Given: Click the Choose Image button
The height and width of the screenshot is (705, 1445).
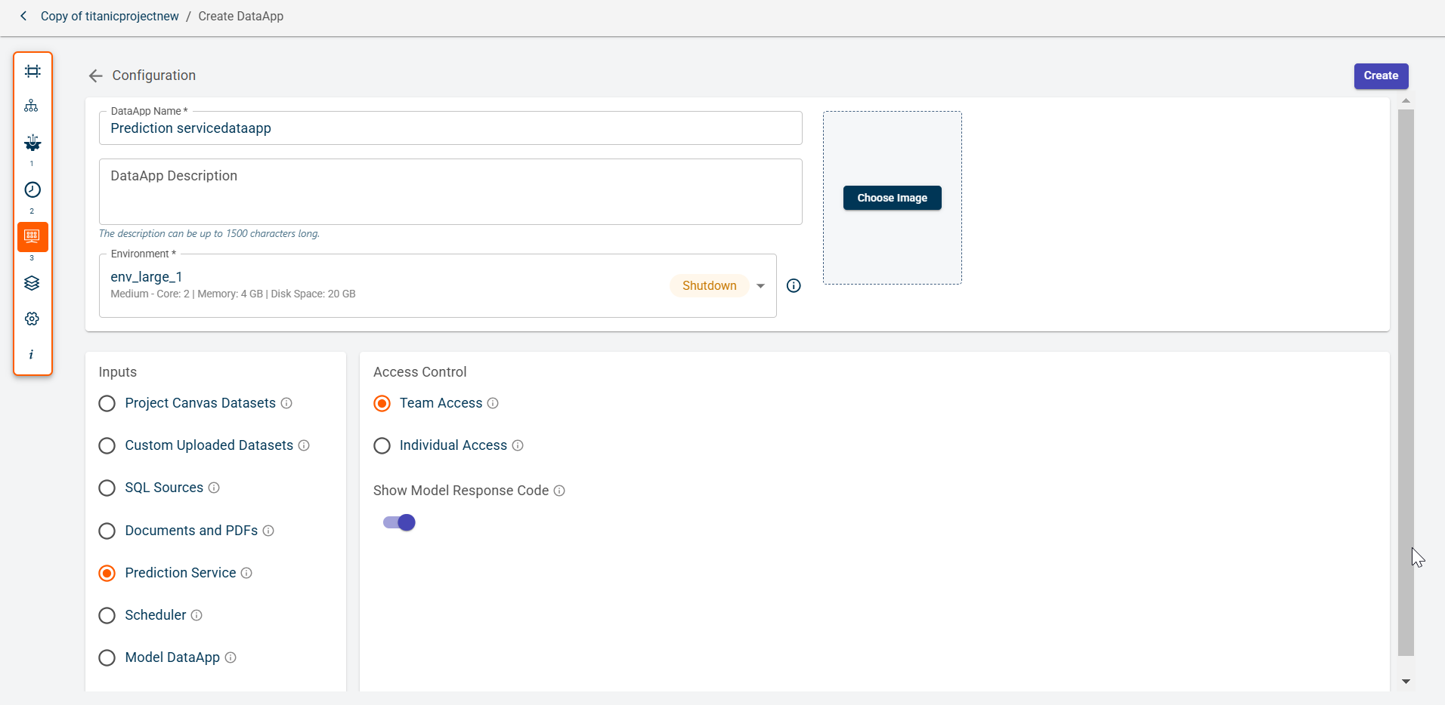Looking at the screenshot, I should (892, 198).
